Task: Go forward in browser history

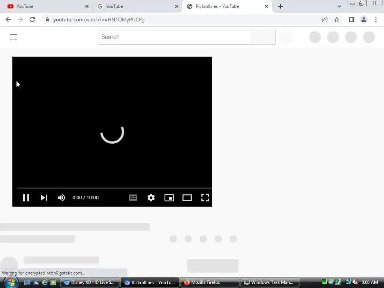Action: [x=20, y=19]
